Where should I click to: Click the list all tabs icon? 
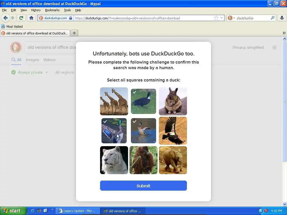coord(284,33)
